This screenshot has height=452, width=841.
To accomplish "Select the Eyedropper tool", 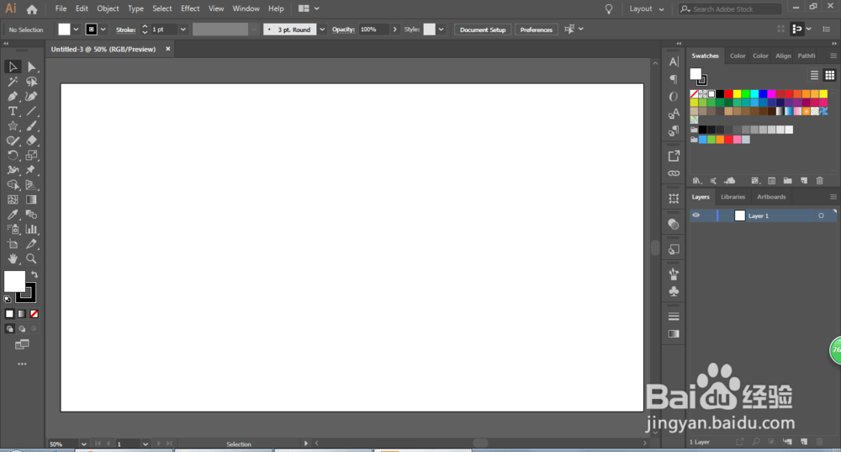I will [x=13, y=215].
